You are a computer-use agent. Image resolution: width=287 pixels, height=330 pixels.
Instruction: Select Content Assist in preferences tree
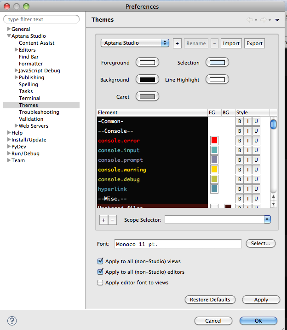36,43
